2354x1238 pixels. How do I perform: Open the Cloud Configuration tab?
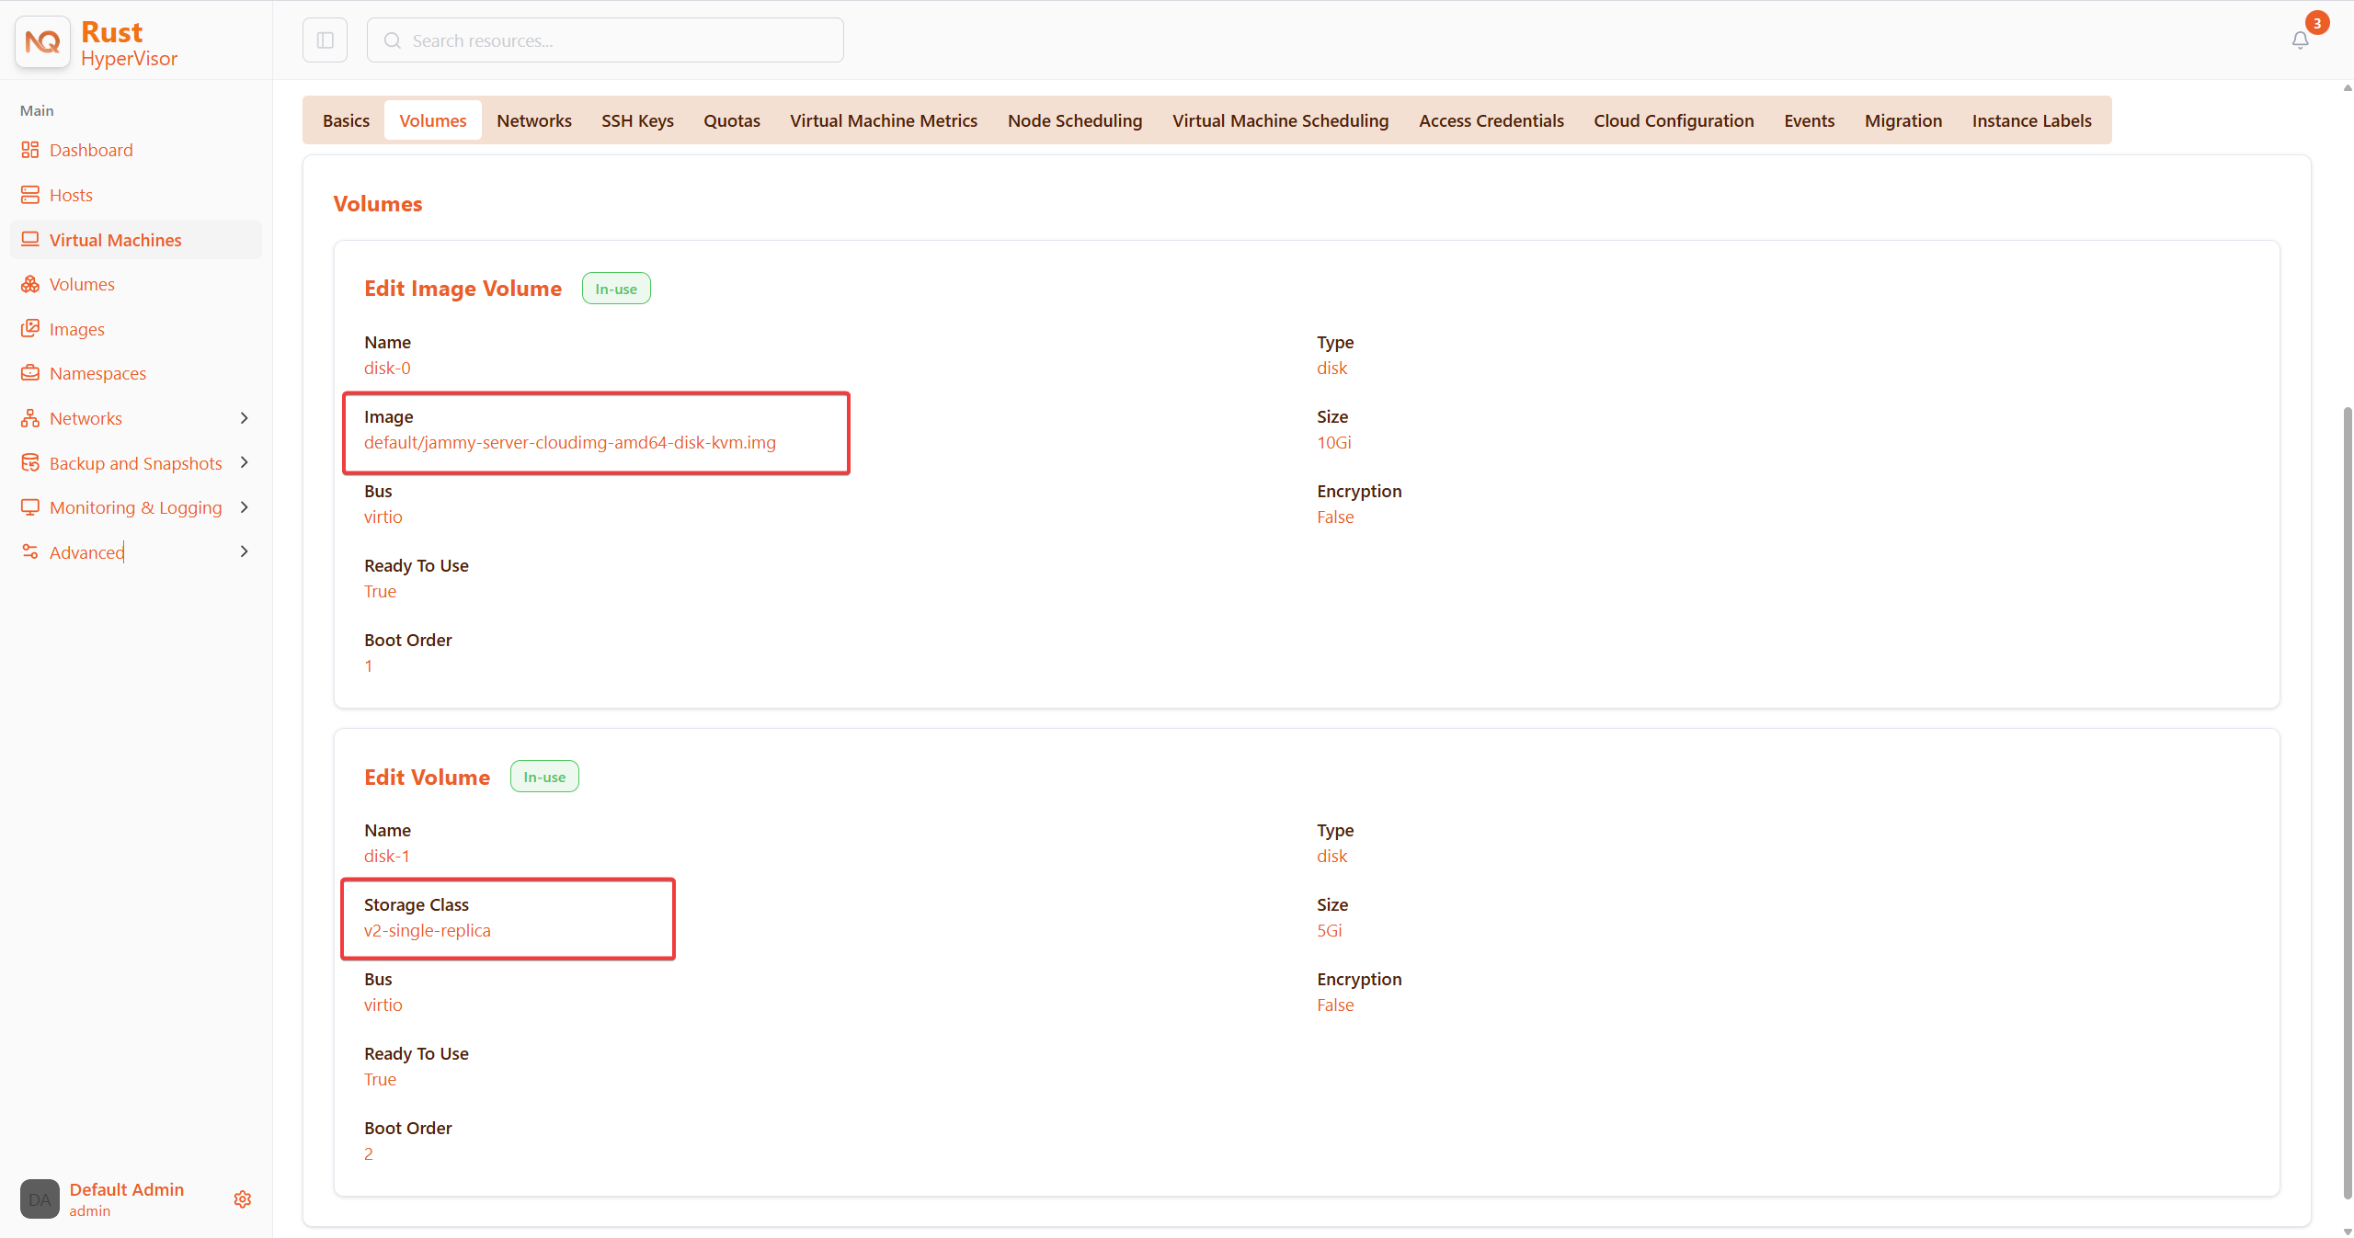pos(1674,120)
